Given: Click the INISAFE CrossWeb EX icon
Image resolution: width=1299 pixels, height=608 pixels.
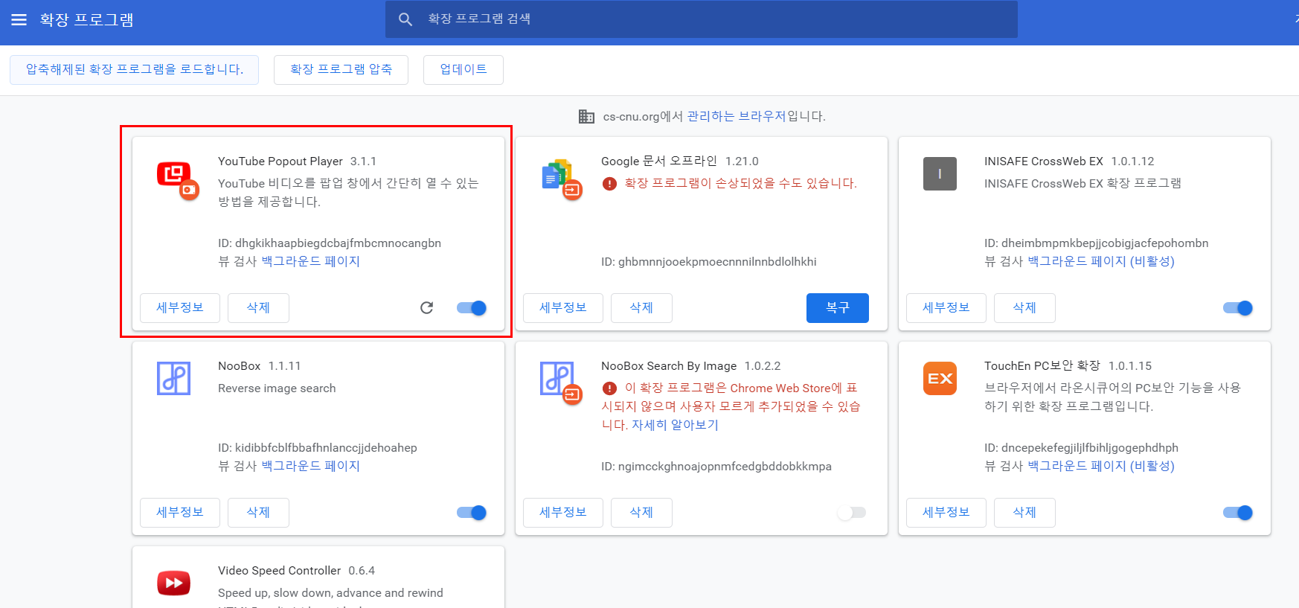Looking at the screenshot, I should coord(940,173).
